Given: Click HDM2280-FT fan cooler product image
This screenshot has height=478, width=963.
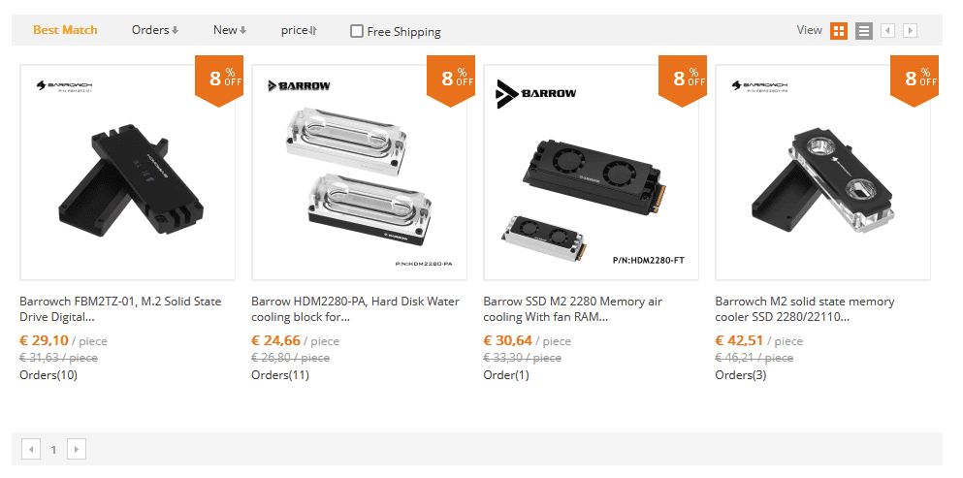Looking at the screenshot, I should (591, 173).
